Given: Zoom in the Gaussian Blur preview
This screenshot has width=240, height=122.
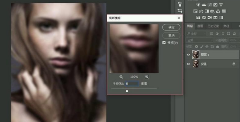Looking at the screenshot, I should coord(147,77).
